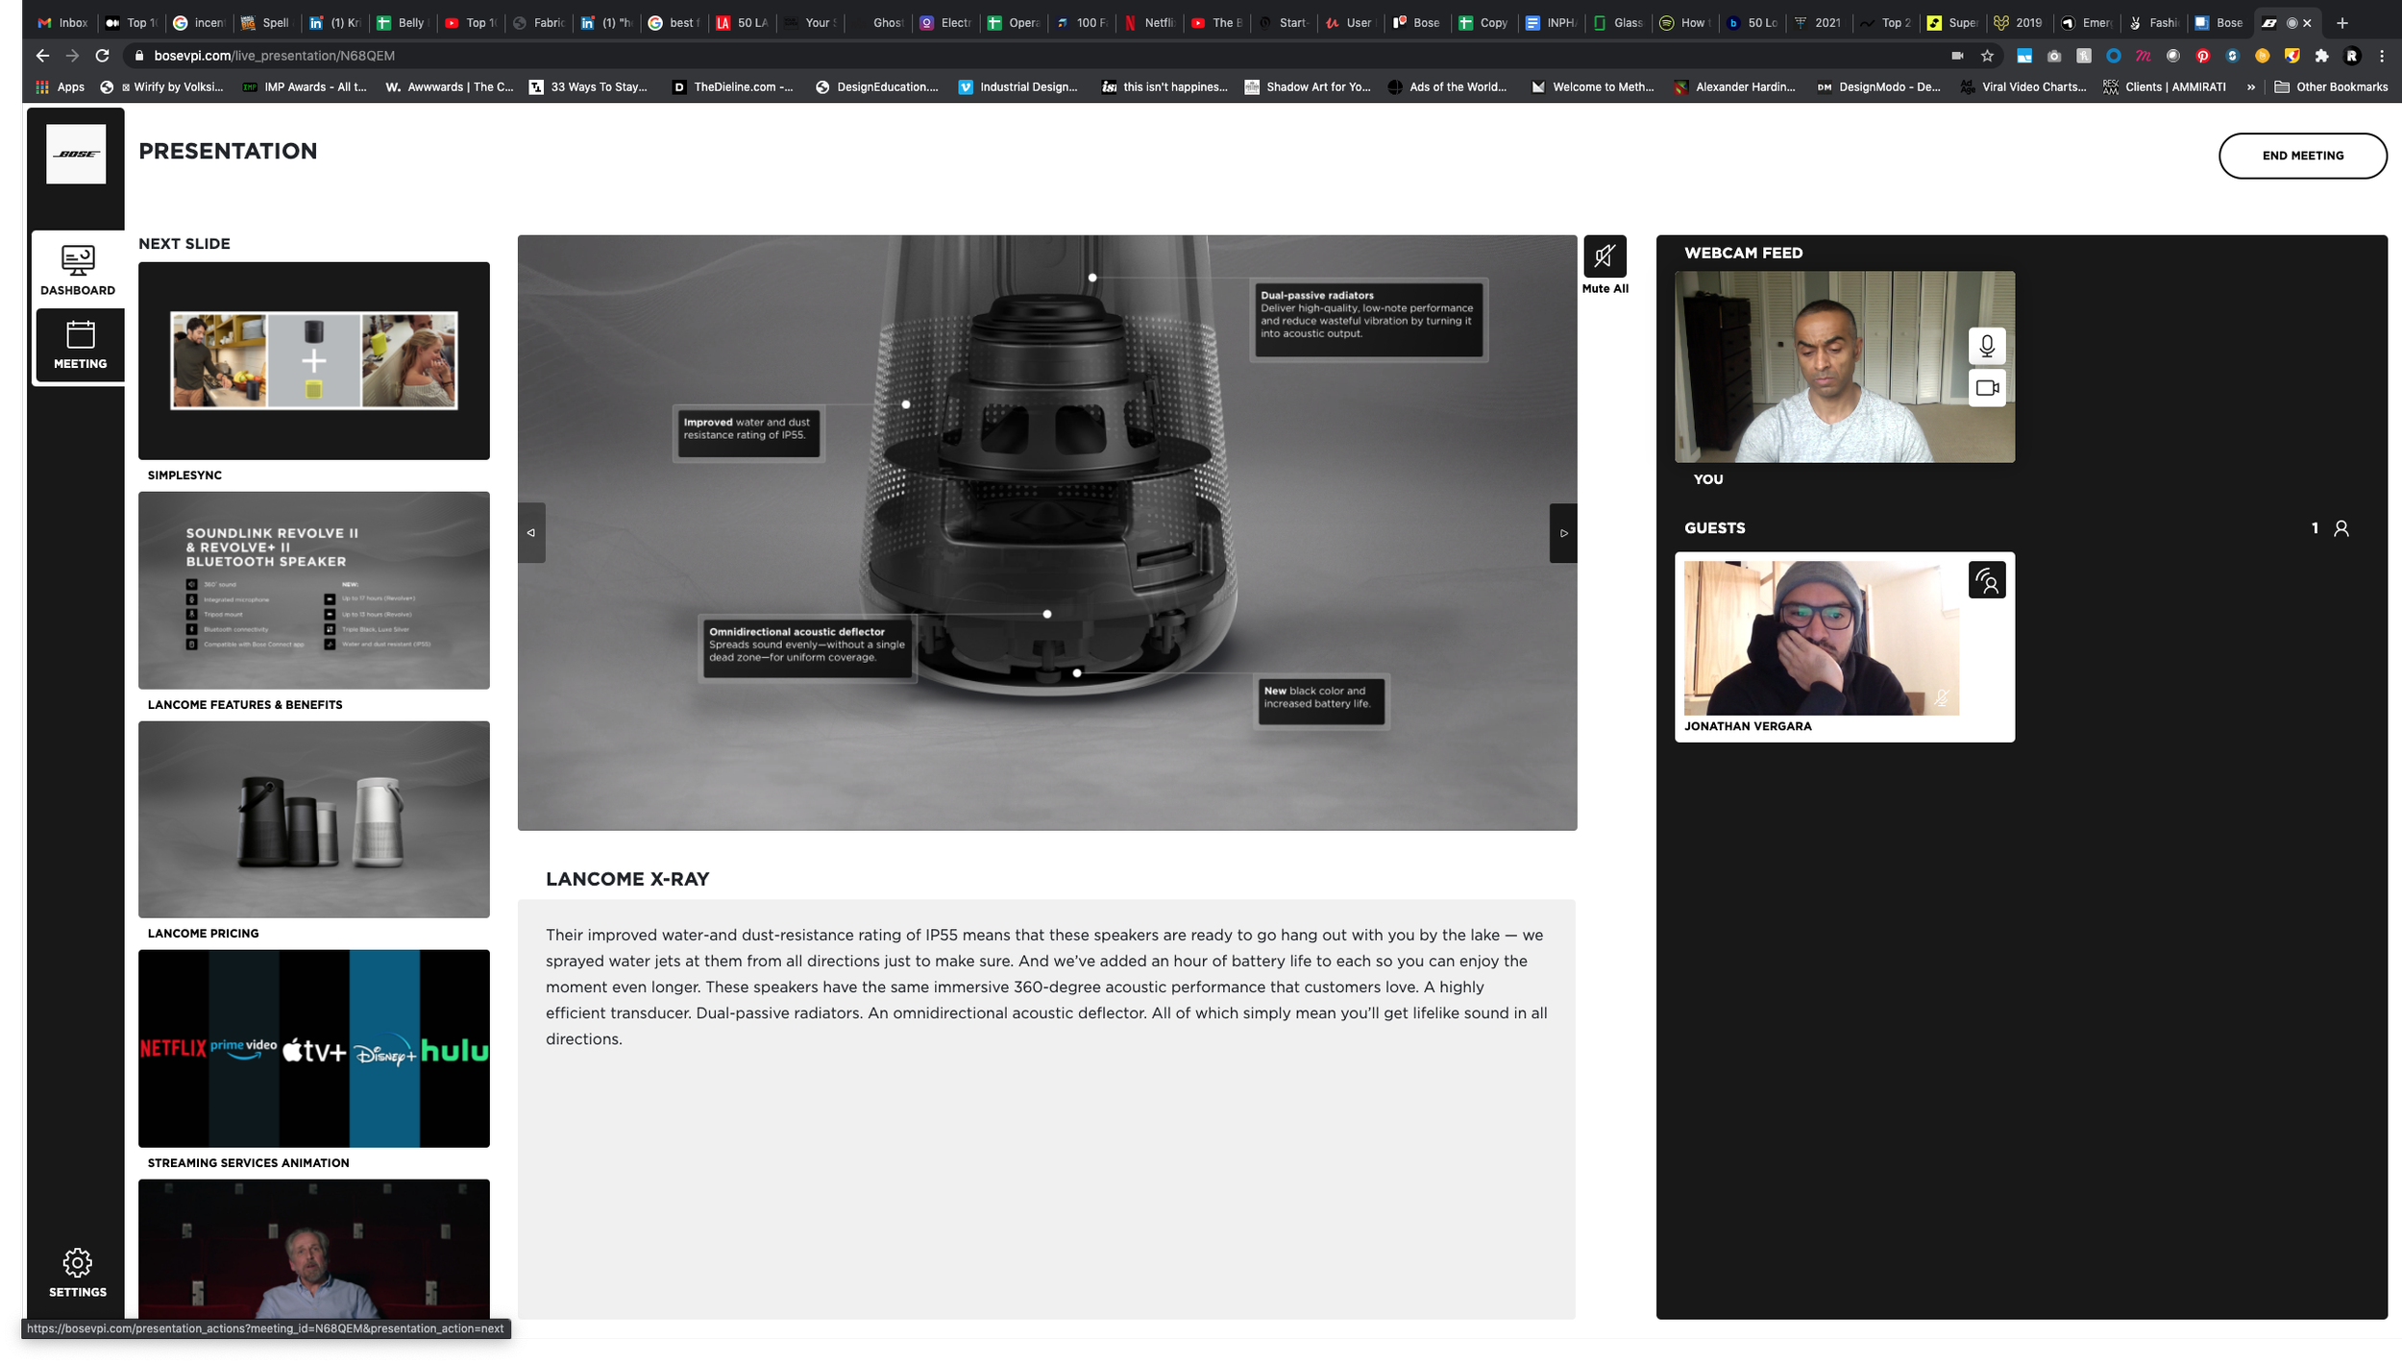Click browser forward arrow

click(x=72, y=56)
